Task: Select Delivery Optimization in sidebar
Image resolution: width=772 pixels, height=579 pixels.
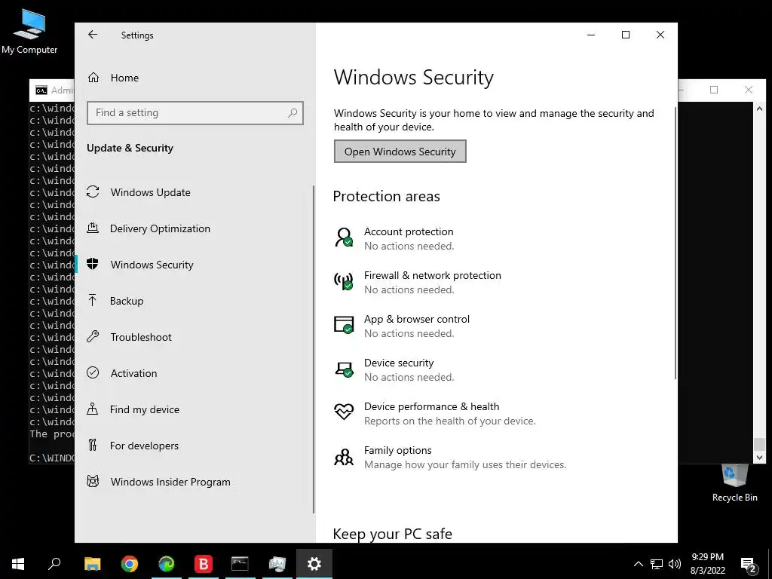Action: tap(195, 228)
